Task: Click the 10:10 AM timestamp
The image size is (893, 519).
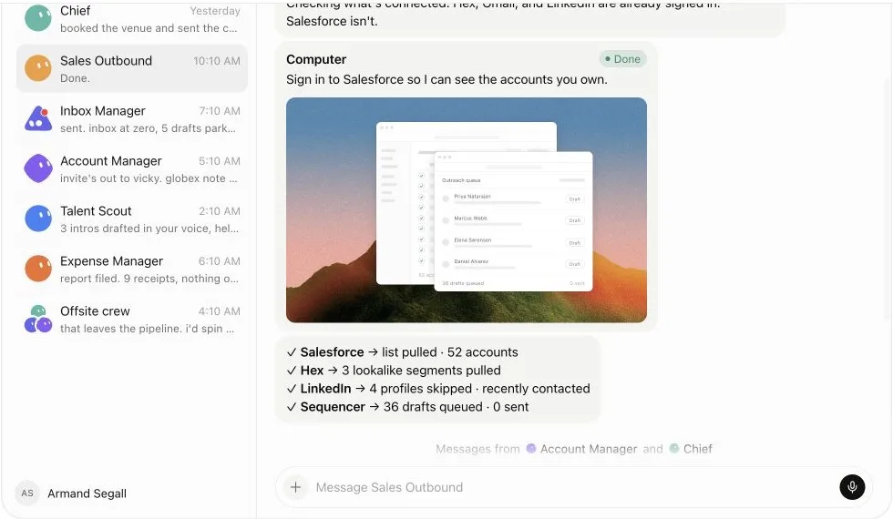Action: click(x=217, y=61)
